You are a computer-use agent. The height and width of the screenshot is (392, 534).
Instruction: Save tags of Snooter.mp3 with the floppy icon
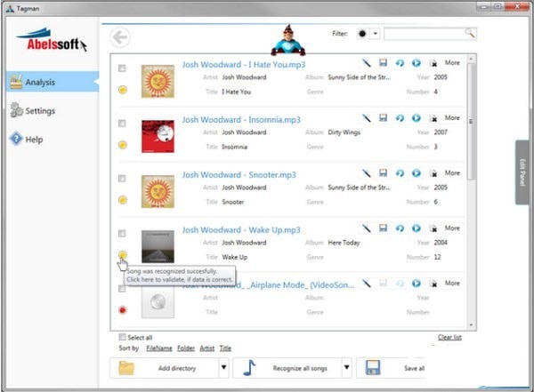383,172
